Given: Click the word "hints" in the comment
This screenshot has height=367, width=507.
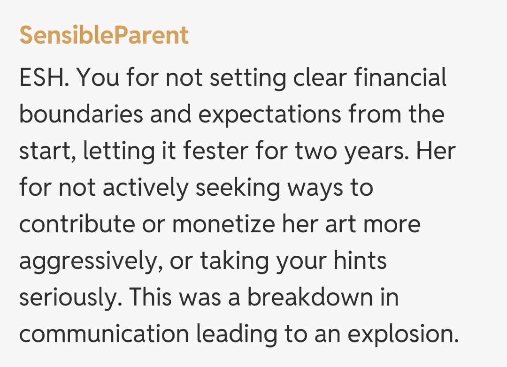Looking at the screenshot, I should click(358, 261).
